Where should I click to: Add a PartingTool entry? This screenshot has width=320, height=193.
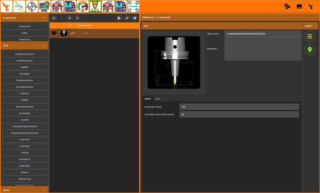[x=24, y=159]
